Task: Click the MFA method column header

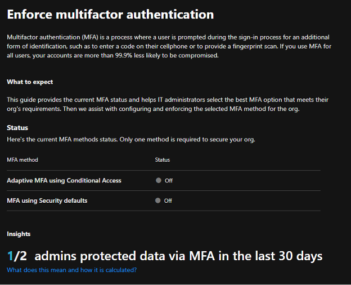Action: click(x=22, y=160)
